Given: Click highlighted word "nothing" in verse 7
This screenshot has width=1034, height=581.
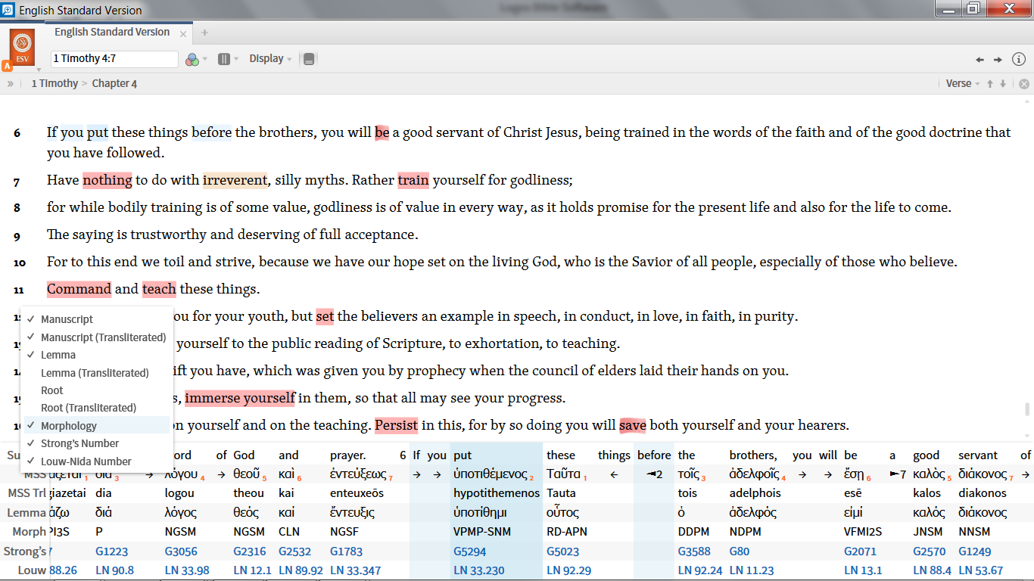Looking at the screenshot, I should [x=107, y=180].
